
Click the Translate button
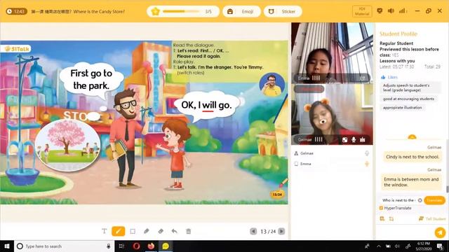434,200
